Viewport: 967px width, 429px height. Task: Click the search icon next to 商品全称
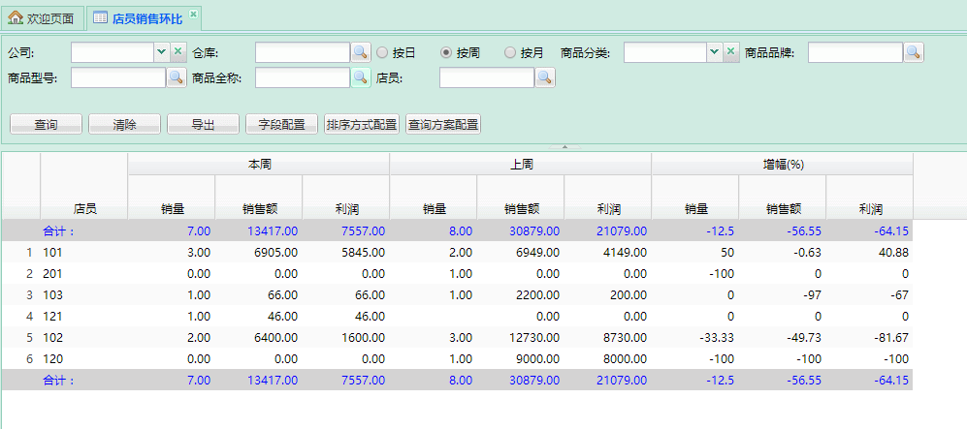pos(361,78)
